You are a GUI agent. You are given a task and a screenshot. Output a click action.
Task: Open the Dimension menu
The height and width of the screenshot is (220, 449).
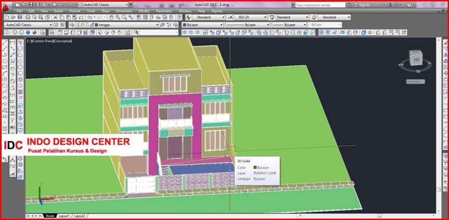[124, 11]
